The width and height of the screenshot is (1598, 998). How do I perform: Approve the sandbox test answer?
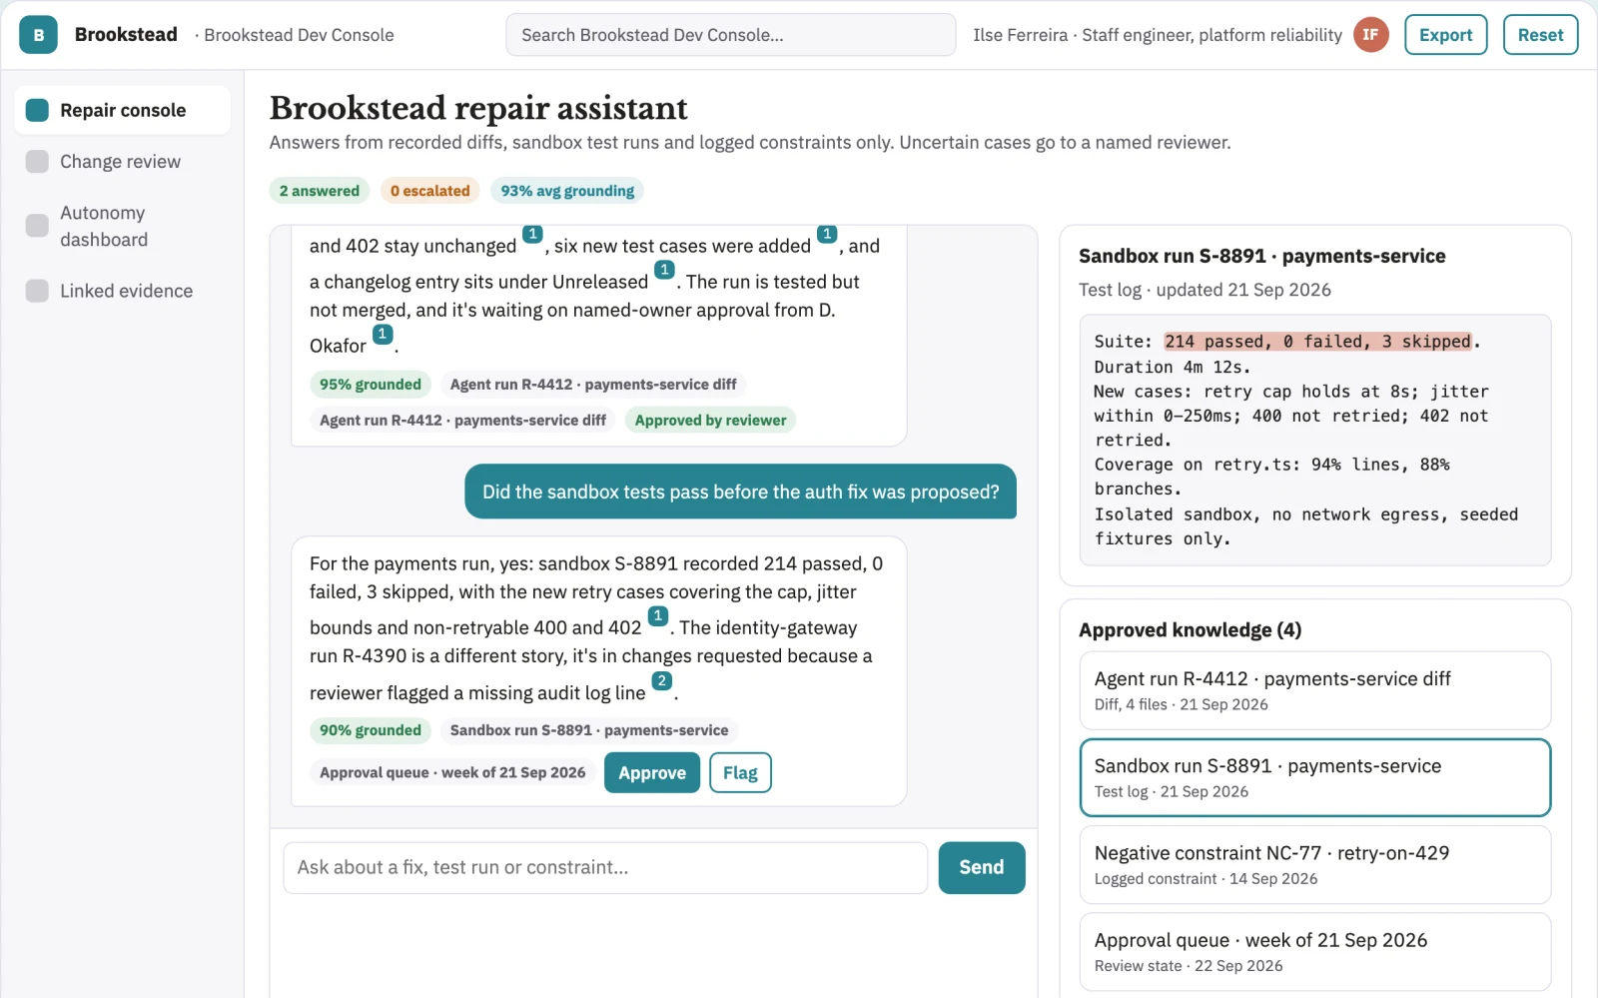click(x=652, y=773)
